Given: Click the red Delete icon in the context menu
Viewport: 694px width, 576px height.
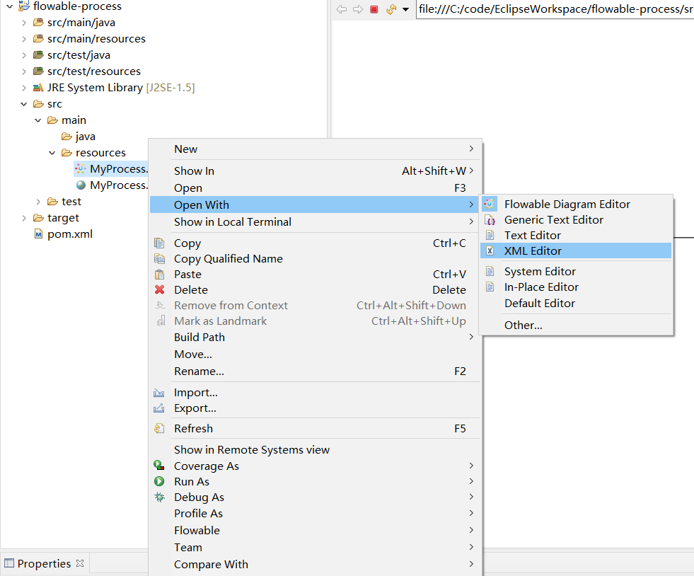Looking at the screenshot, I should [x=158, y=289].
